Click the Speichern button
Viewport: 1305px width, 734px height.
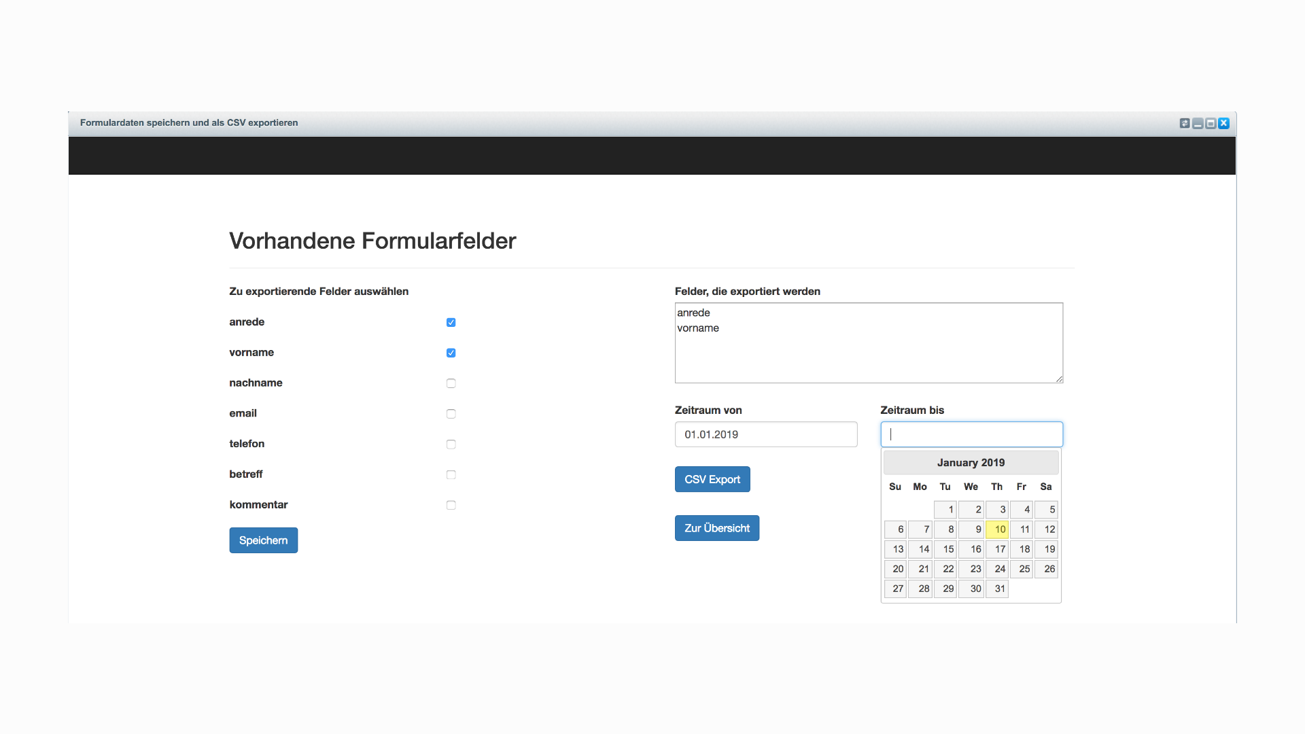[x=262, y=540]
